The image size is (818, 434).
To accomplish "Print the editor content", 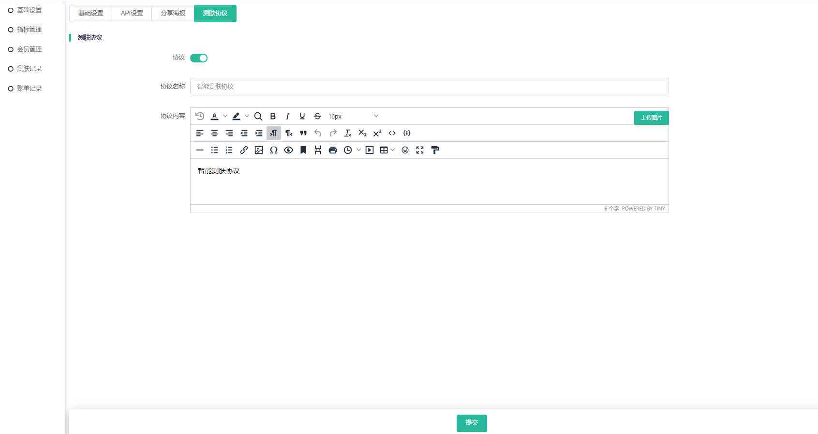I will 333,150.
